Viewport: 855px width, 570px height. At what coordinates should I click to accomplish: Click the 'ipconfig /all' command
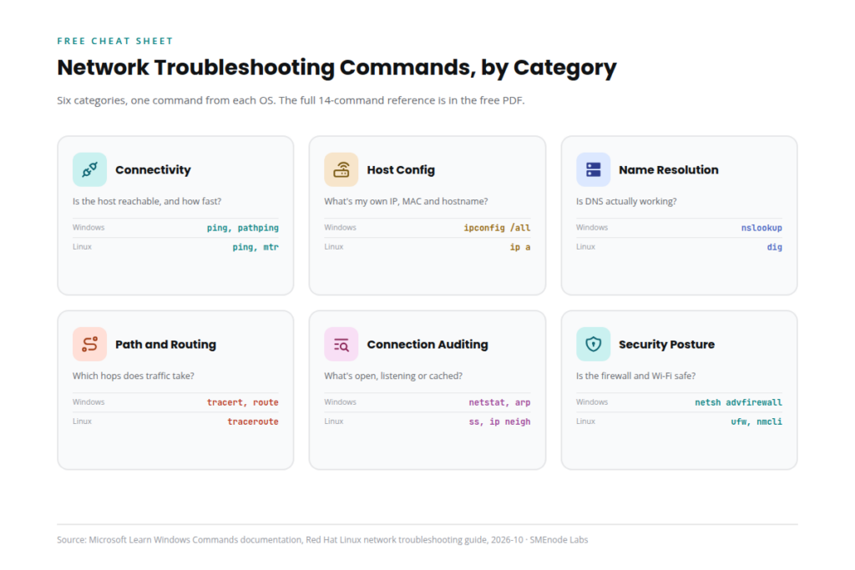coord(497,228)
